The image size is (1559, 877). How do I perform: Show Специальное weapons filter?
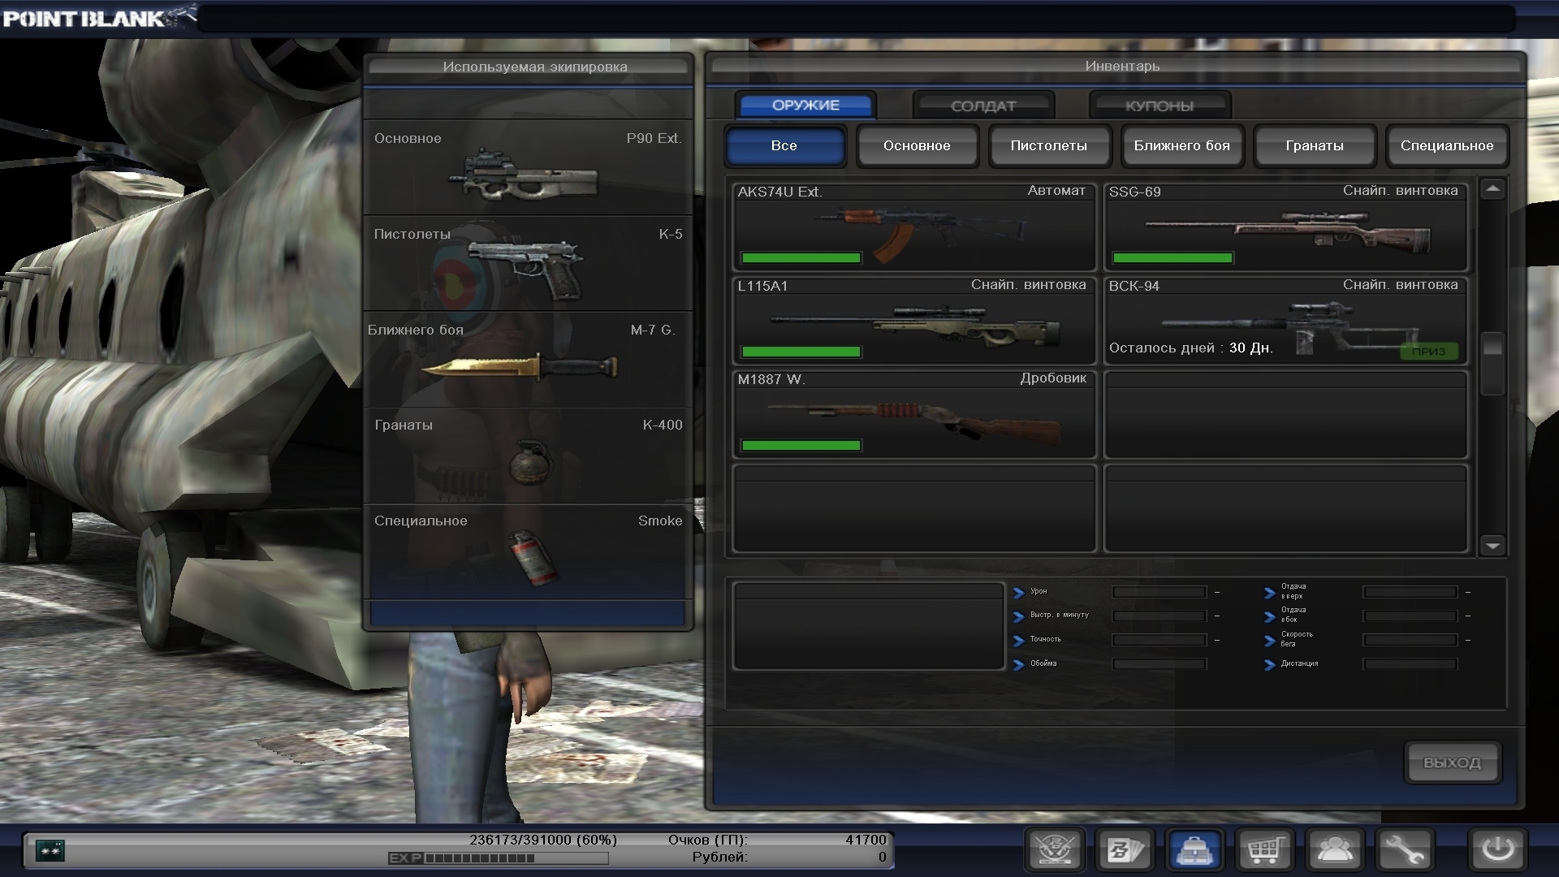pyautogui.click(x=1446, y=146)
